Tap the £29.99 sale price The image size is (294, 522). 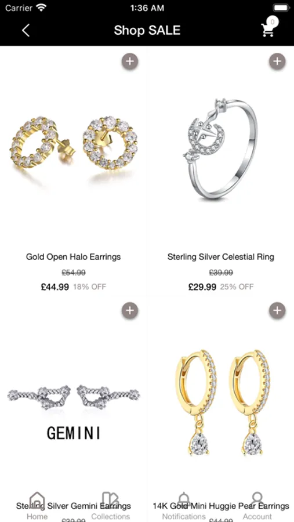(x=202, y=287)
